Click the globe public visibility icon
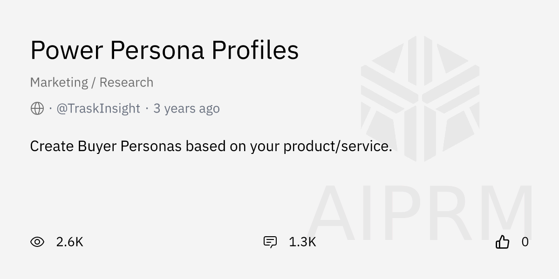 tap(37, 109)
